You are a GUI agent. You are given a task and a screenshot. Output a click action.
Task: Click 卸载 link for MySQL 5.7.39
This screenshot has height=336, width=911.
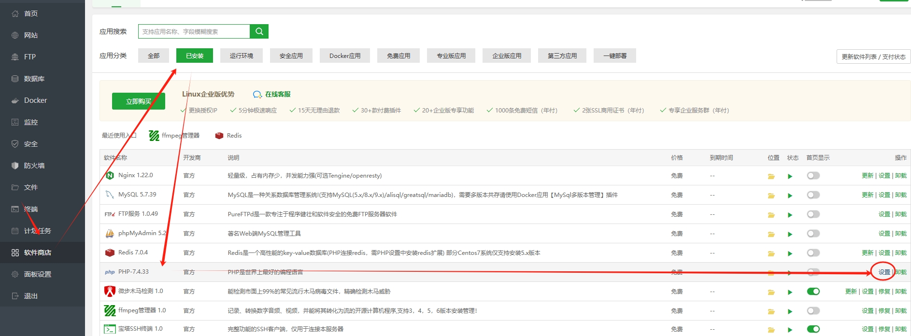point(900,195)
